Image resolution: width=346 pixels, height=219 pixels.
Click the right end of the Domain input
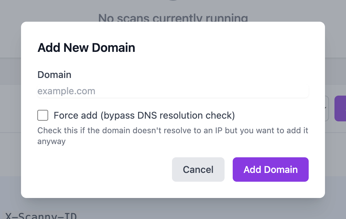pyautogui.click(x=302, y=91)
